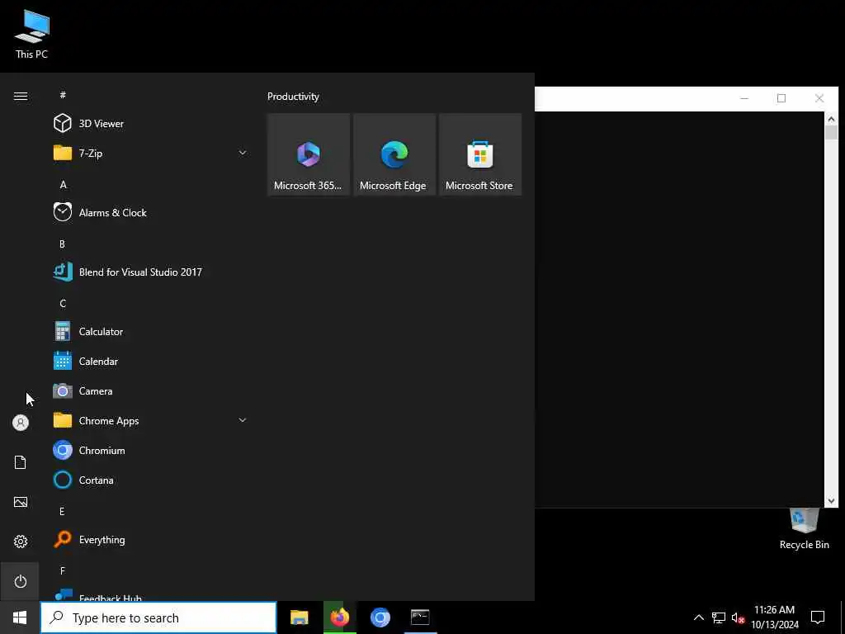
Task: Open File Explorer from taskbar
Action: (x=299, y=617)
